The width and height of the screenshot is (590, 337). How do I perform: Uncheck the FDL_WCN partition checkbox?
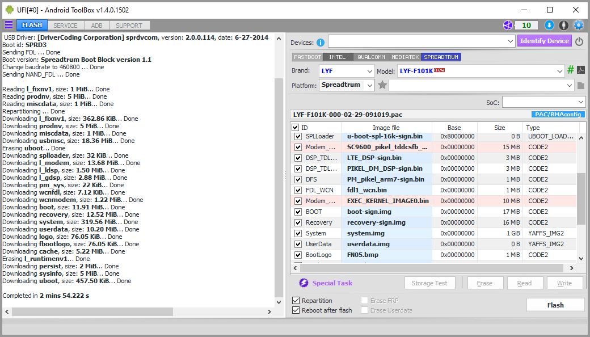click(x=298, y=190)
